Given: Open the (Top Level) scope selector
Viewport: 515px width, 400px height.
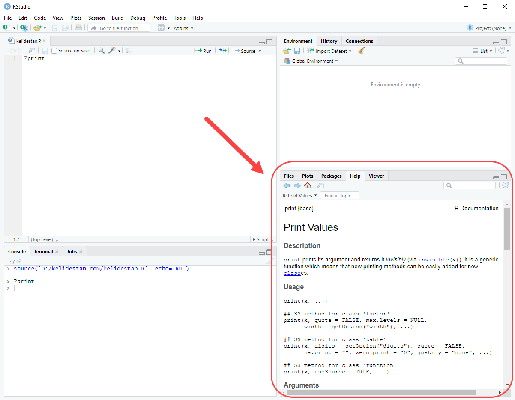Looking at the screenshot, I should click(x=44, y=239).
